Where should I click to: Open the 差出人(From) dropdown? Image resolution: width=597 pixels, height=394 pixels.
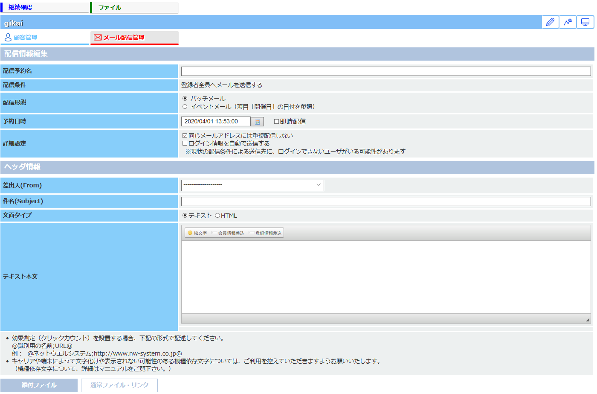(252, 185)
